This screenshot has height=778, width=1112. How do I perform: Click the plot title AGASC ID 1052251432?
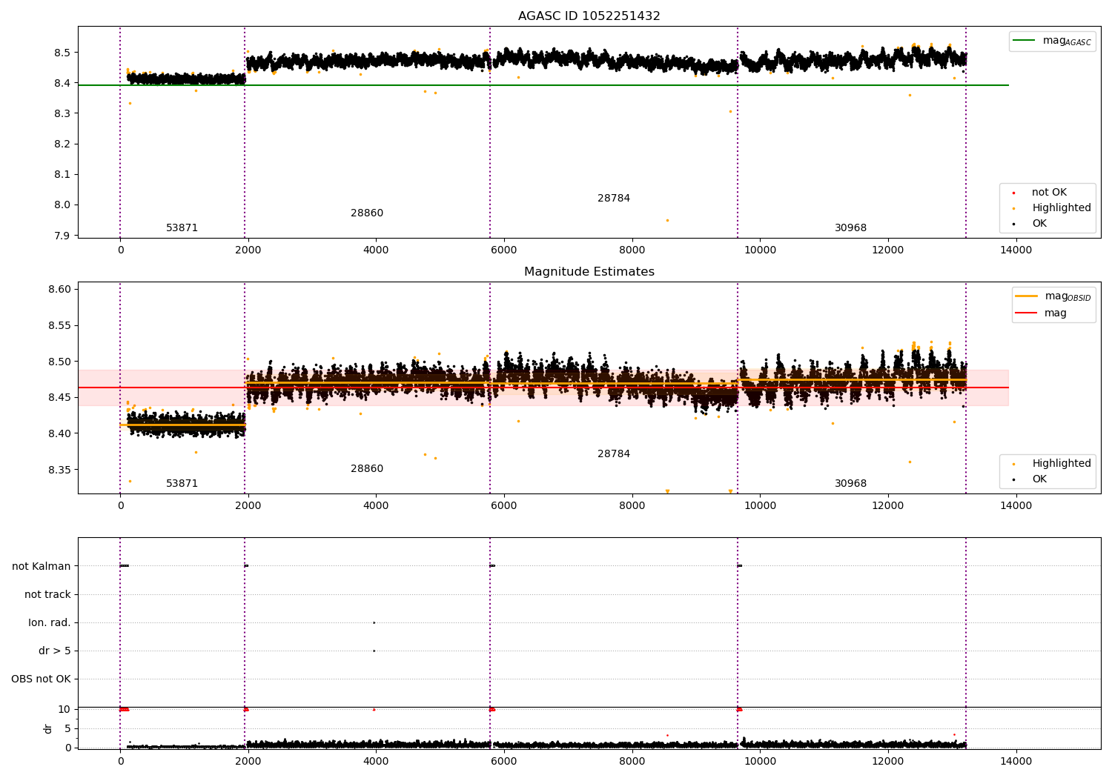(x=589, y=16)
